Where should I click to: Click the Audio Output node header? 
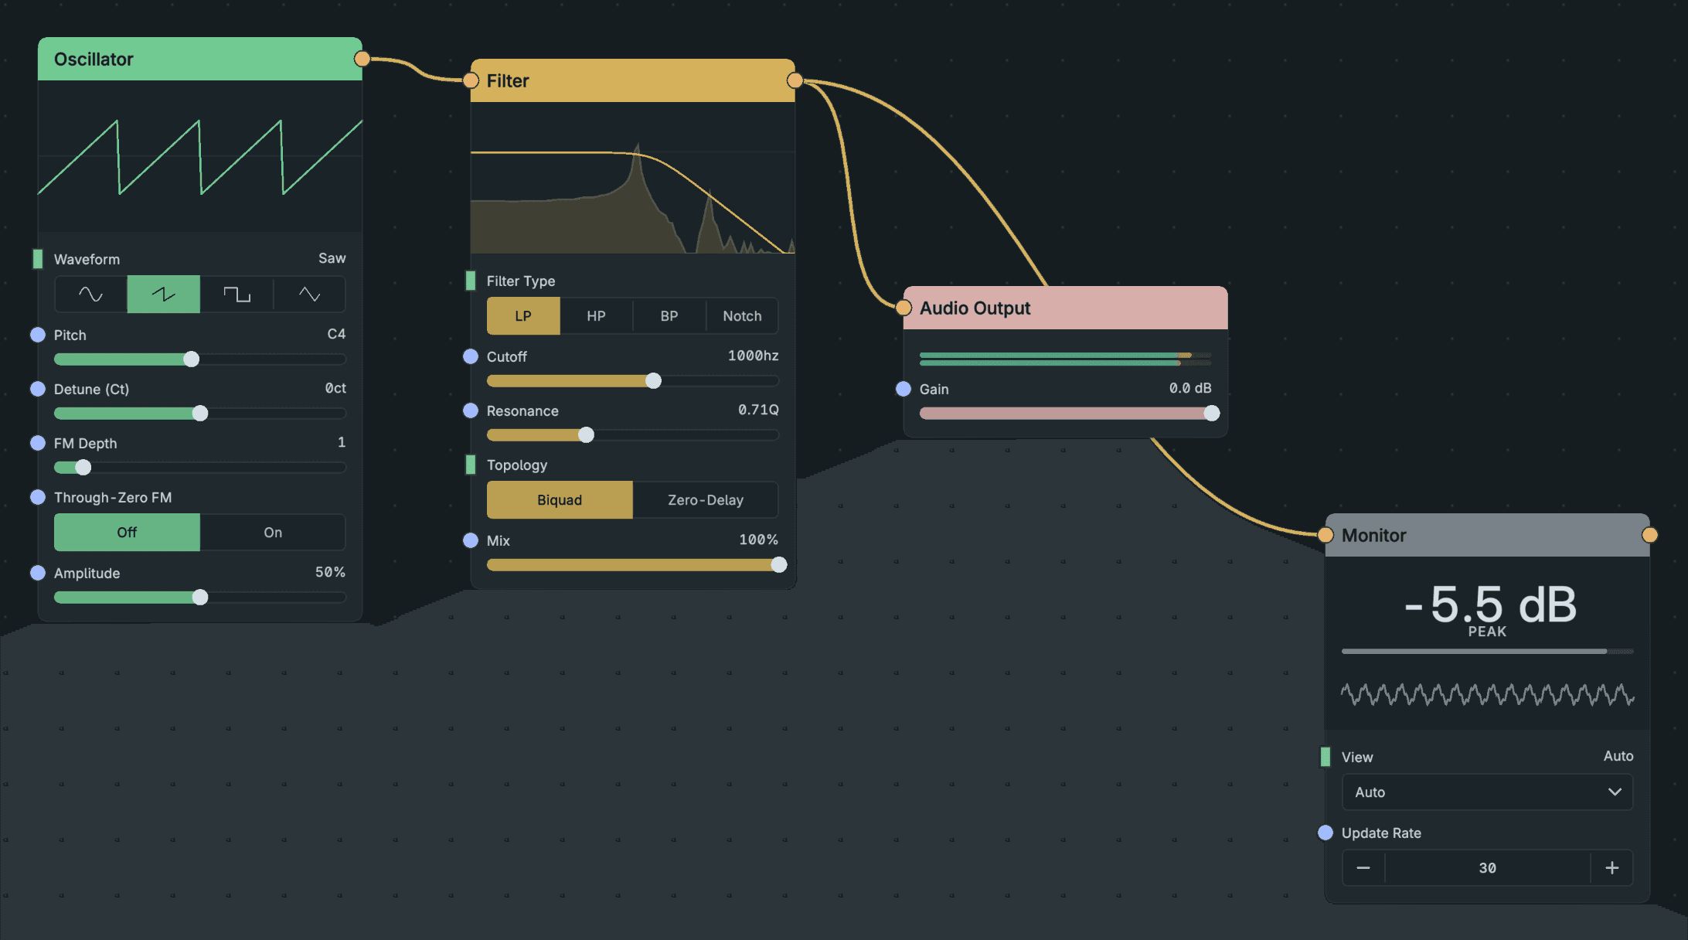click(x=1066, y=308)
